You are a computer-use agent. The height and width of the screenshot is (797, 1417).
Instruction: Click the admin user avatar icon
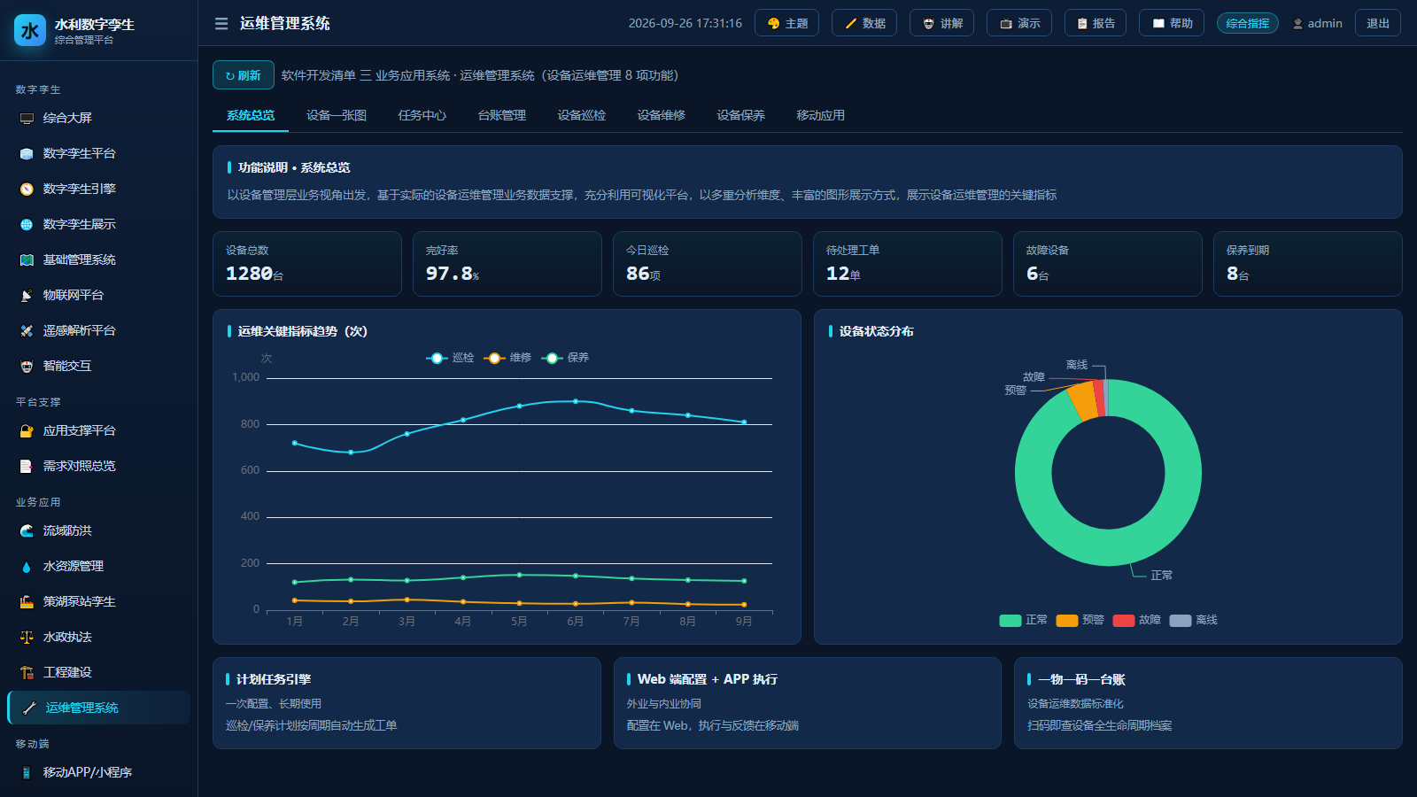tap(1297, 24)
